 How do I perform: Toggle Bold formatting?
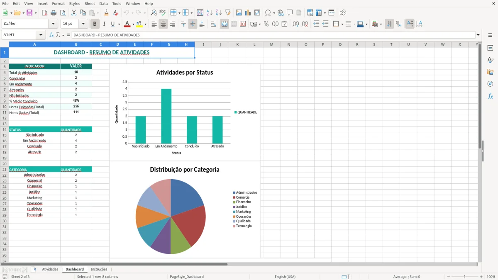tap(95, 24)
